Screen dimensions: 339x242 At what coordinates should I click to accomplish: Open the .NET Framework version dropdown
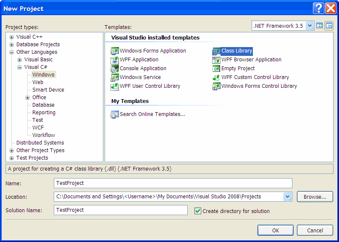pyautogui.click(x=310, y=26)
